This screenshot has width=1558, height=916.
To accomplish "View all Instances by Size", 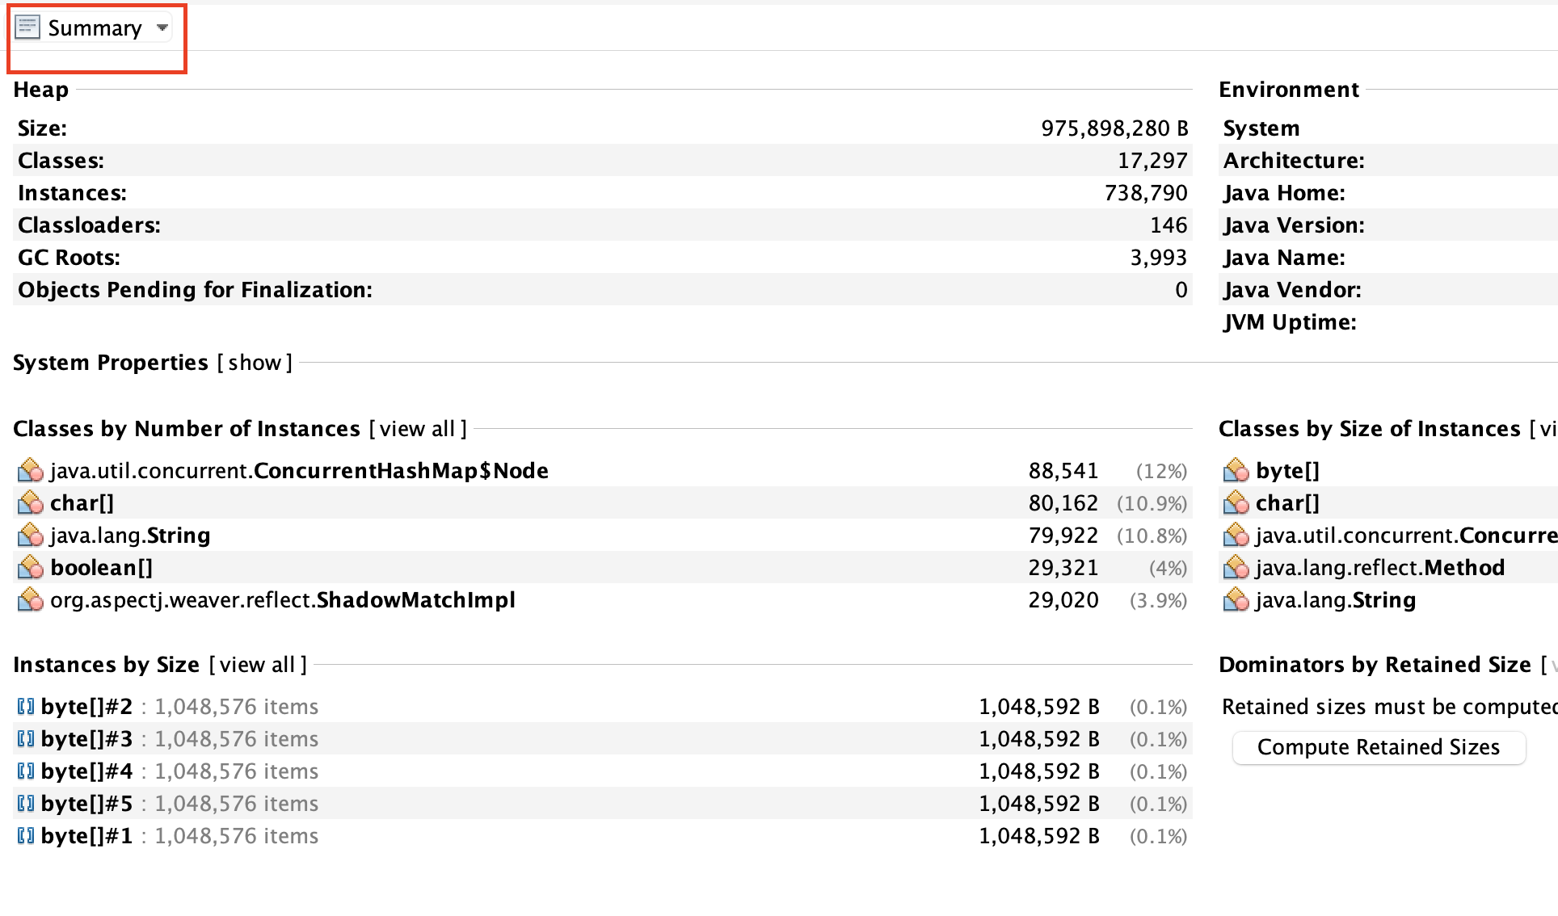I will point(257,665).
